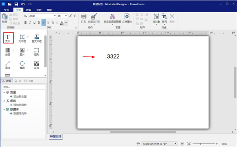
Task: Open the 文件 file menu
Action: click(x=6, y=10)
